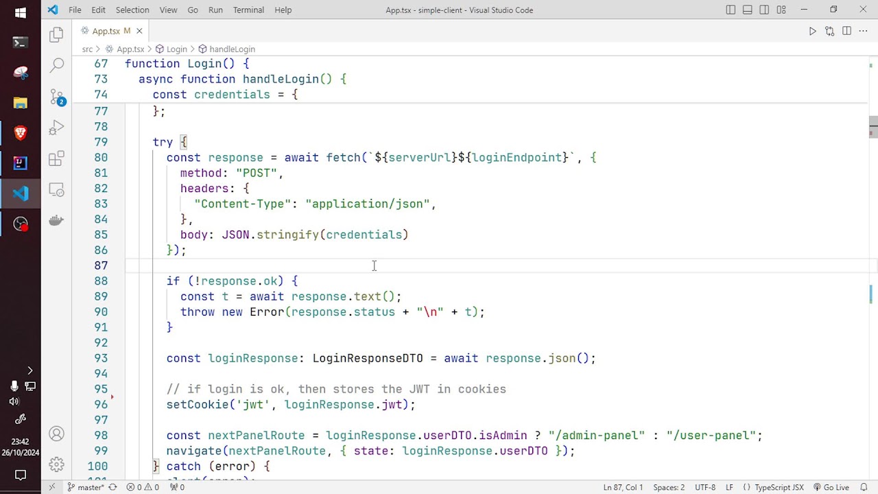878x494 pixels.
Task: Open the Docker whale view
Action: click(56, 221)
